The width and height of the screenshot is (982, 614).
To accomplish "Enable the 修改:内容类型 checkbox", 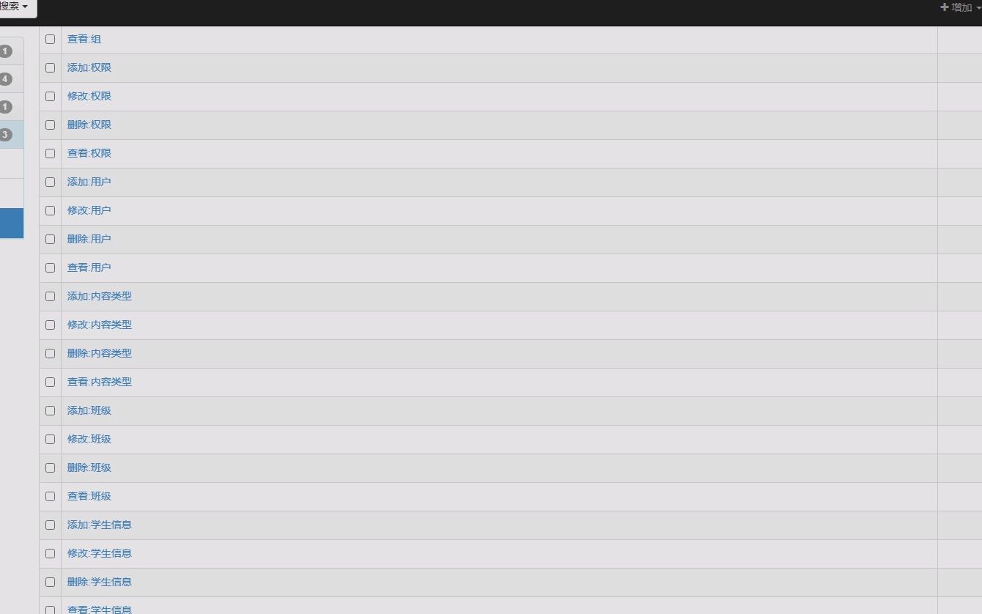I will coord(50,325).
